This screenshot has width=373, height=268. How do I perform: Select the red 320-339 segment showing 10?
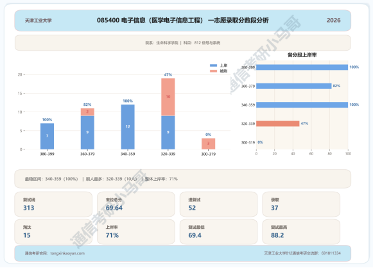pos(168,97)
